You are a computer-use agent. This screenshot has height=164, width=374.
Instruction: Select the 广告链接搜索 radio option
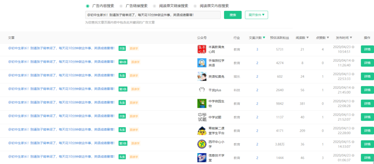tap(121, 6)
